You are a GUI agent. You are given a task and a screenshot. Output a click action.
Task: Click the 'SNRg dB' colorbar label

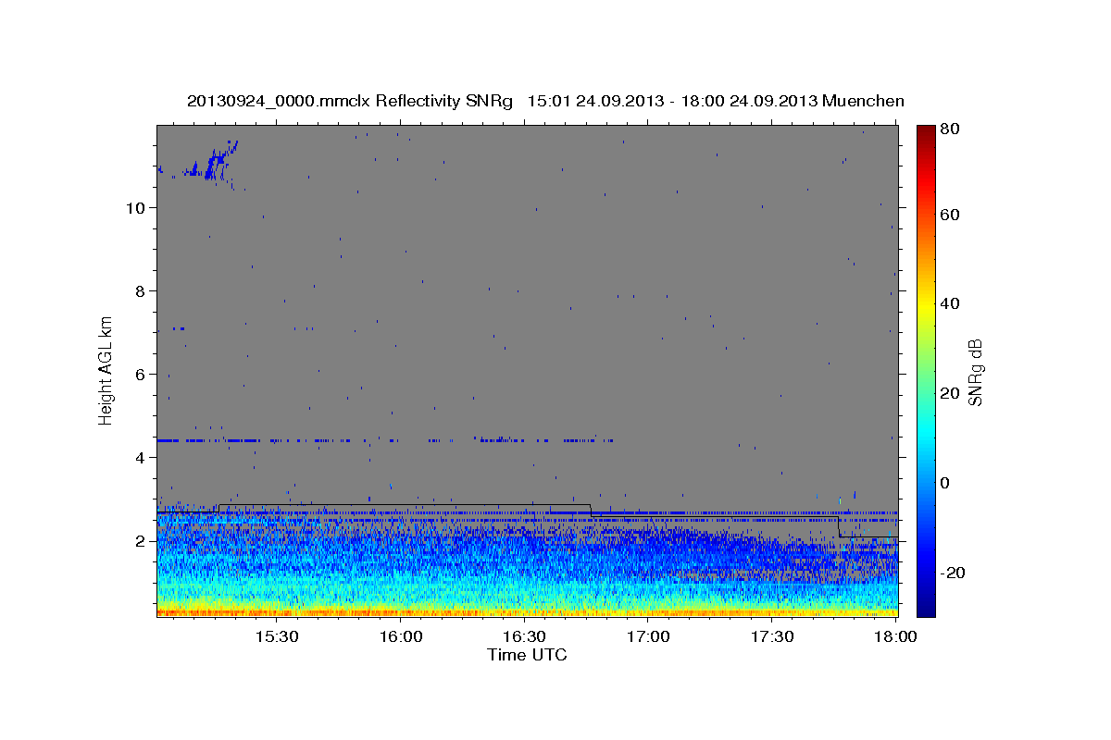975,372
